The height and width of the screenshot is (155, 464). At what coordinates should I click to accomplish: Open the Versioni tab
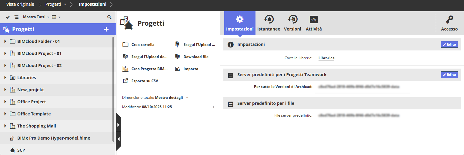coord(292,24)
